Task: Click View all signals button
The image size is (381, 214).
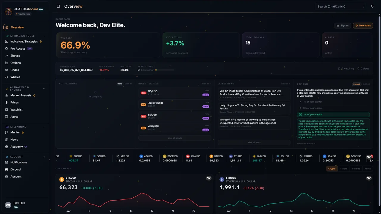Action: 175,138
